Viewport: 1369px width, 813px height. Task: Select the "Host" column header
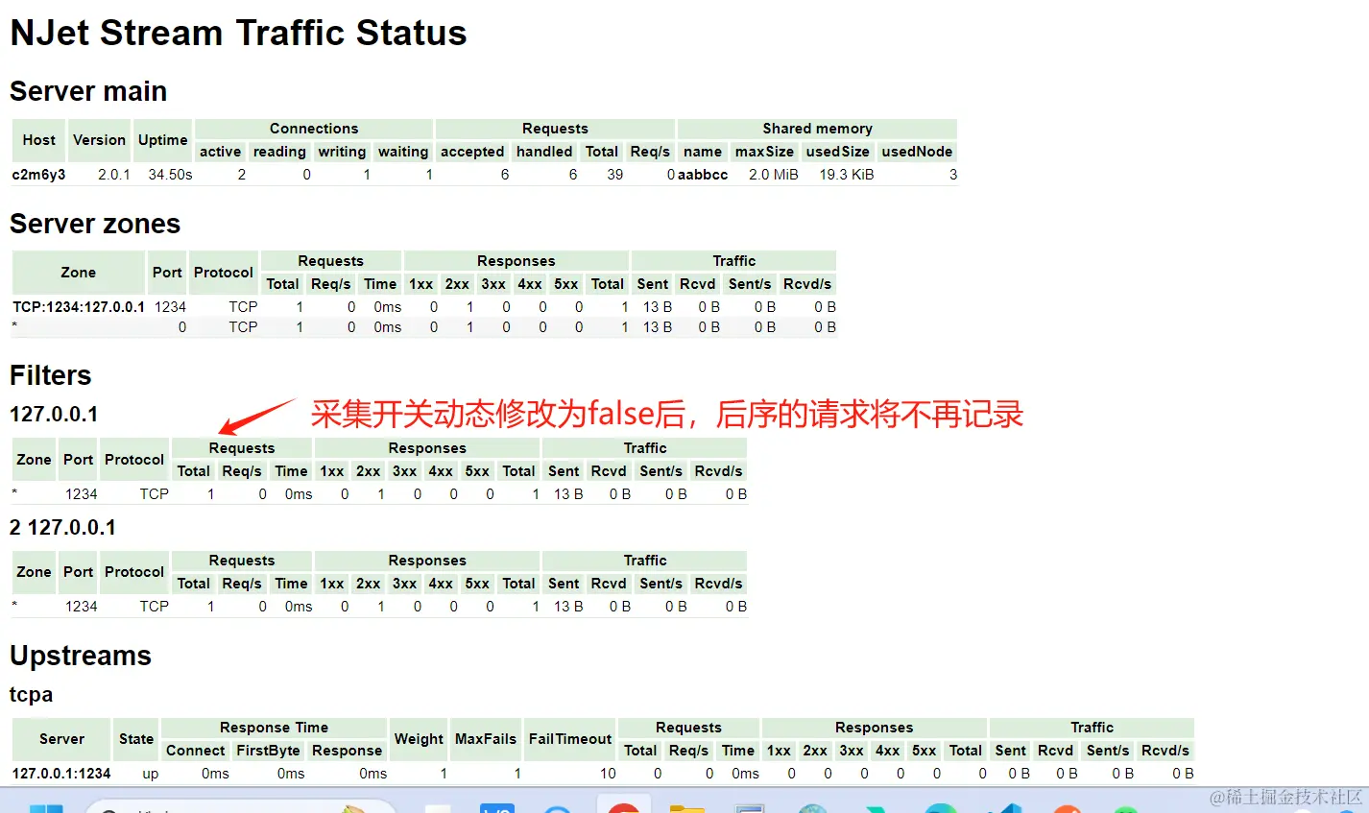[38, 140]
